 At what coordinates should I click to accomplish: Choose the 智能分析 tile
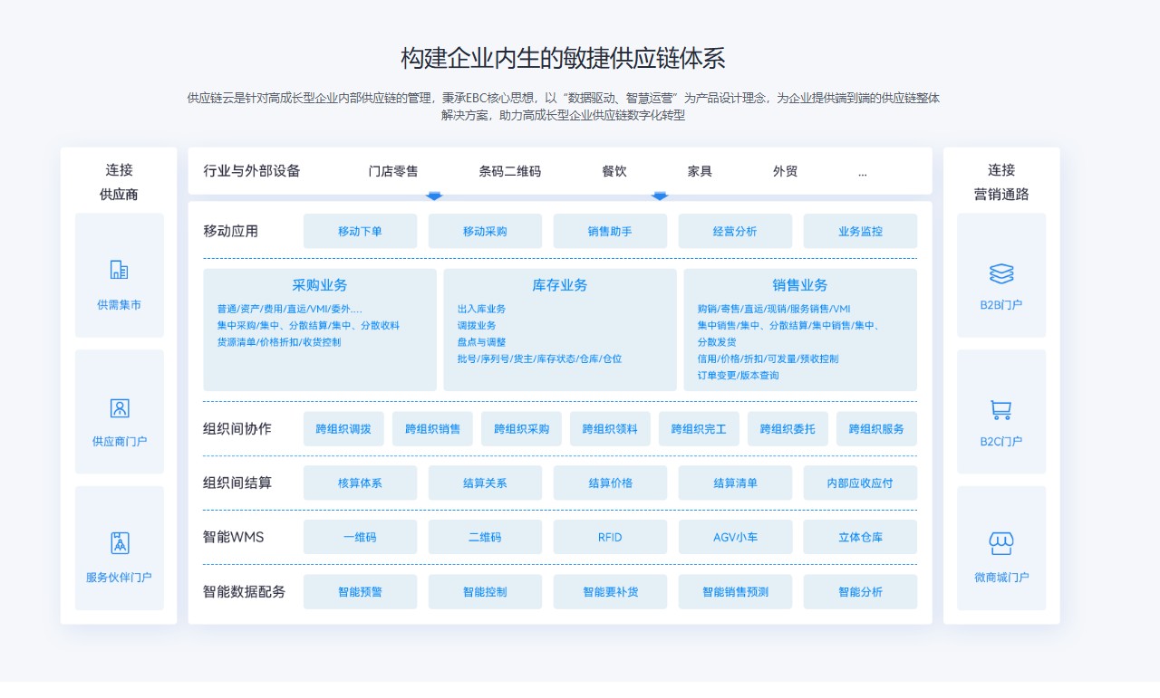[x=860, y=591]
